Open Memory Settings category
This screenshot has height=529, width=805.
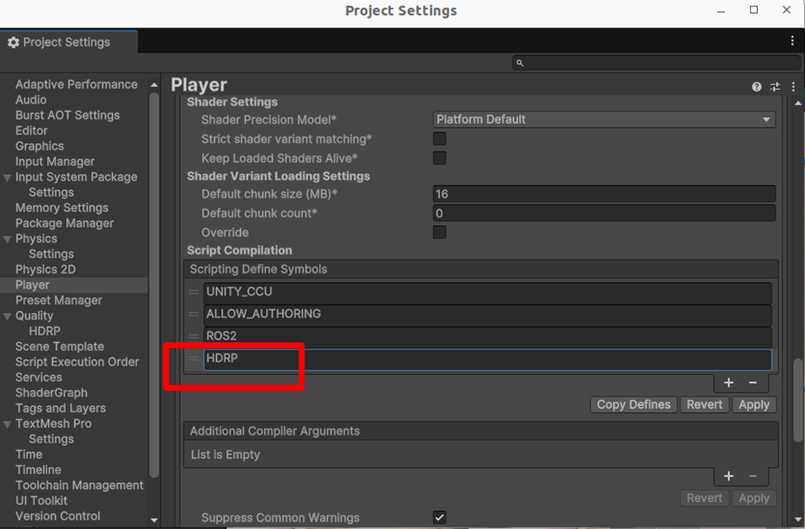pyautogui.click(x=62, y=207)
